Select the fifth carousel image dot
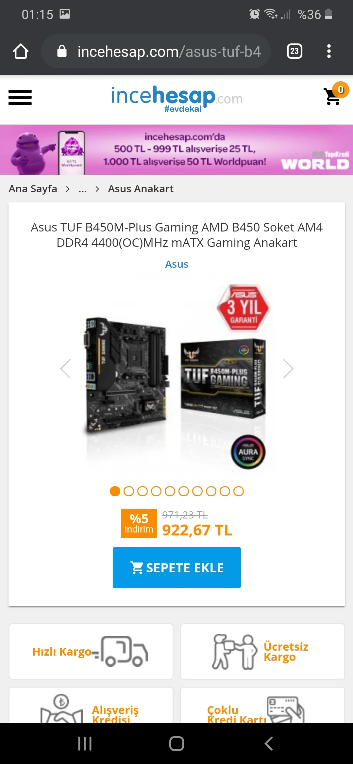The image size is (353, 764). [170, 491]
